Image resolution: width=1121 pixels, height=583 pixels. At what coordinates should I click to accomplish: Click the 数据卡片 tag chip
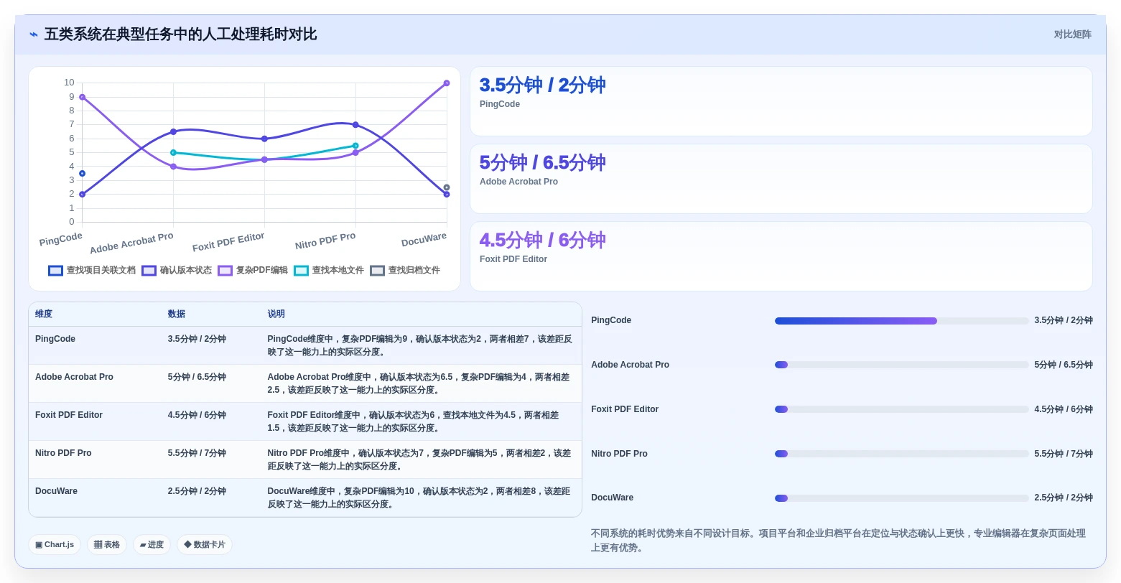click(x=205, y=545)
